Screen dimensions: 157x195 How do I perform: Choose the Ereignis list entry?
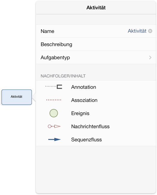(96, 113)
